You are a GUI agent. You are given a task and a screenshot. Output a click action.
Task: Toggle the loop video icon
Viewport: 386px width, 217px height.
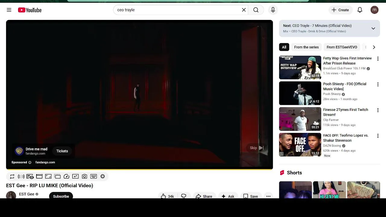[12, 176]
